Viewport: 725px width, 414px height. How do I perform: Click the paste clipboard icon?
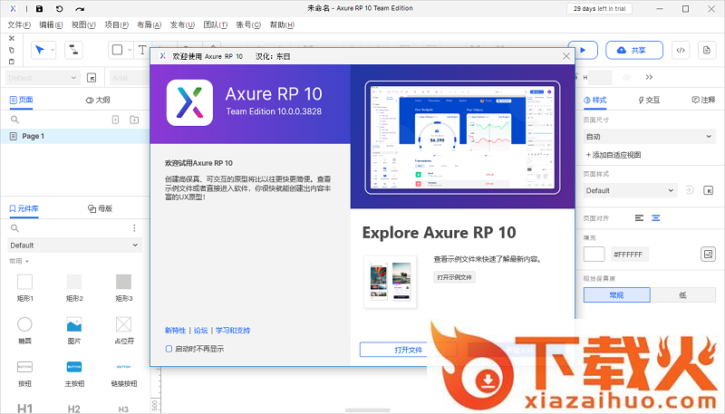tap(12, 62)
